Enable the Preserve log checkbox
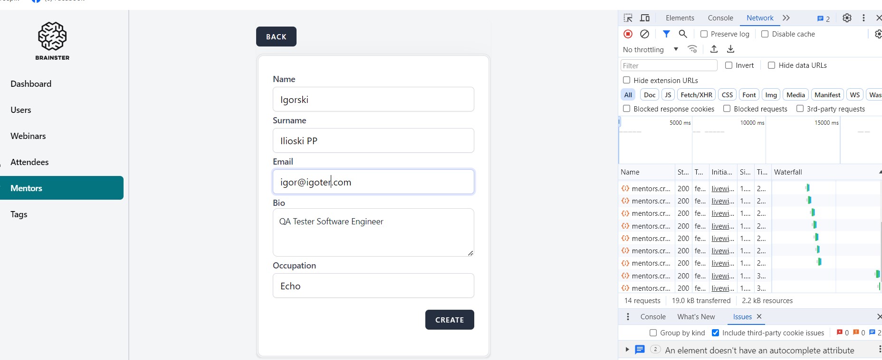The width and height of the screenshot is (882, 360). click(x=704, y=34)
